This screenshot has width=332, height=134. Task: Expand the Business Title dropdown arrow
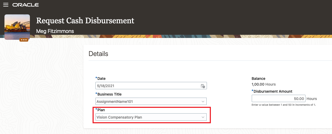click(x=203, y=102)
